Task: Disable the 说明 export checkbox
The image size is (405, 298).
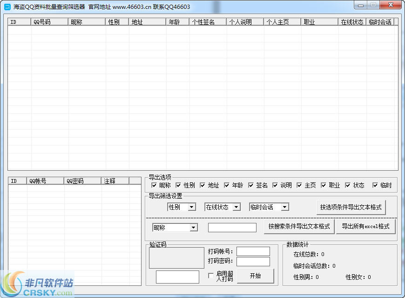Action: point(275,185)
